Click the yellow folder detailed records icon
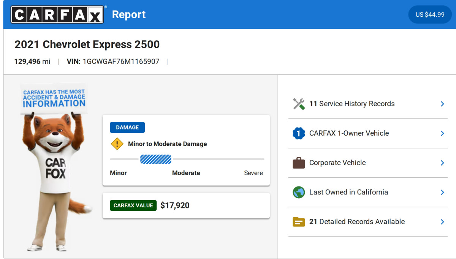Image resolution: width=456 pixels, height=259 pixels. coord(299,222)
